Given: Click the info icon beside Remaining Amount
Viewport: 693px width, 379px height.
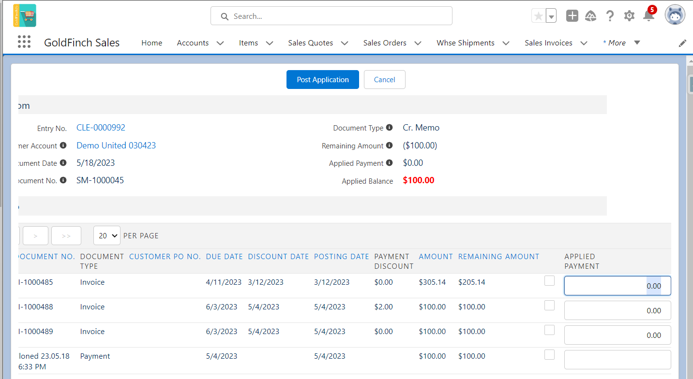Looking at the screenshot, I should click(390, 146).
